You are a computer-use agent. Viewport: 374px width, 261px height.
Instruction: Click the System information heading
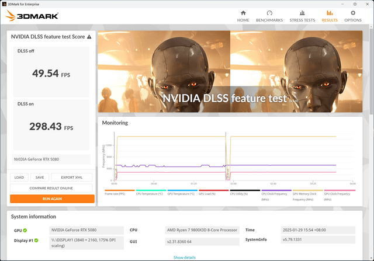coord(33,217)
